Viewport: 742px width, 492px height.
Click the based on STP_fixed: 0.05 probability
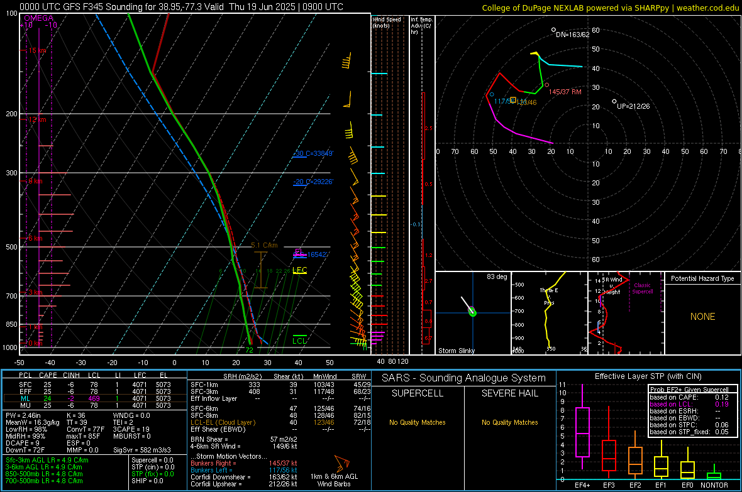tap(689, 432)
